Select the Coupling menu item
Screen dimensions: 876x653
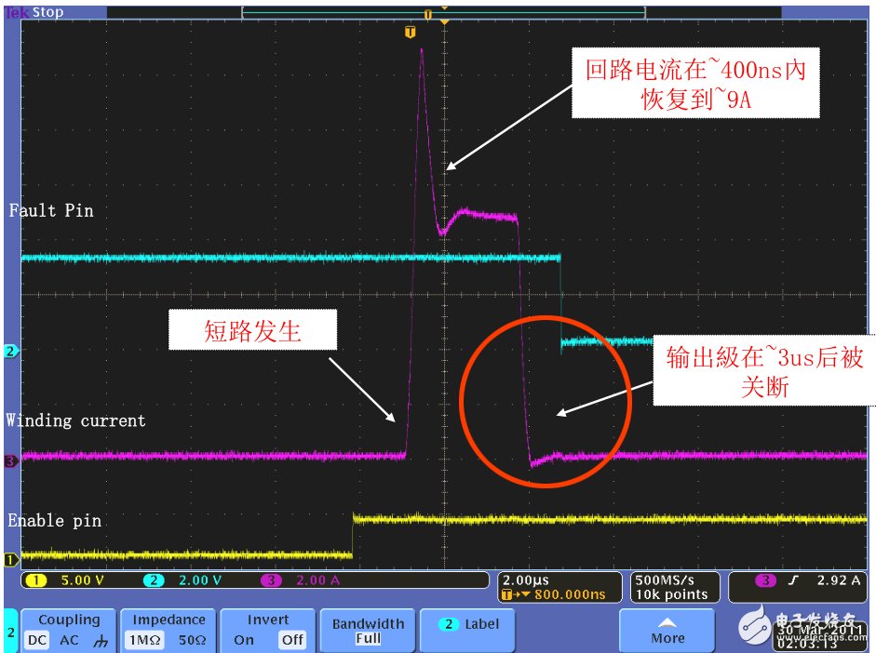(69, 620)
